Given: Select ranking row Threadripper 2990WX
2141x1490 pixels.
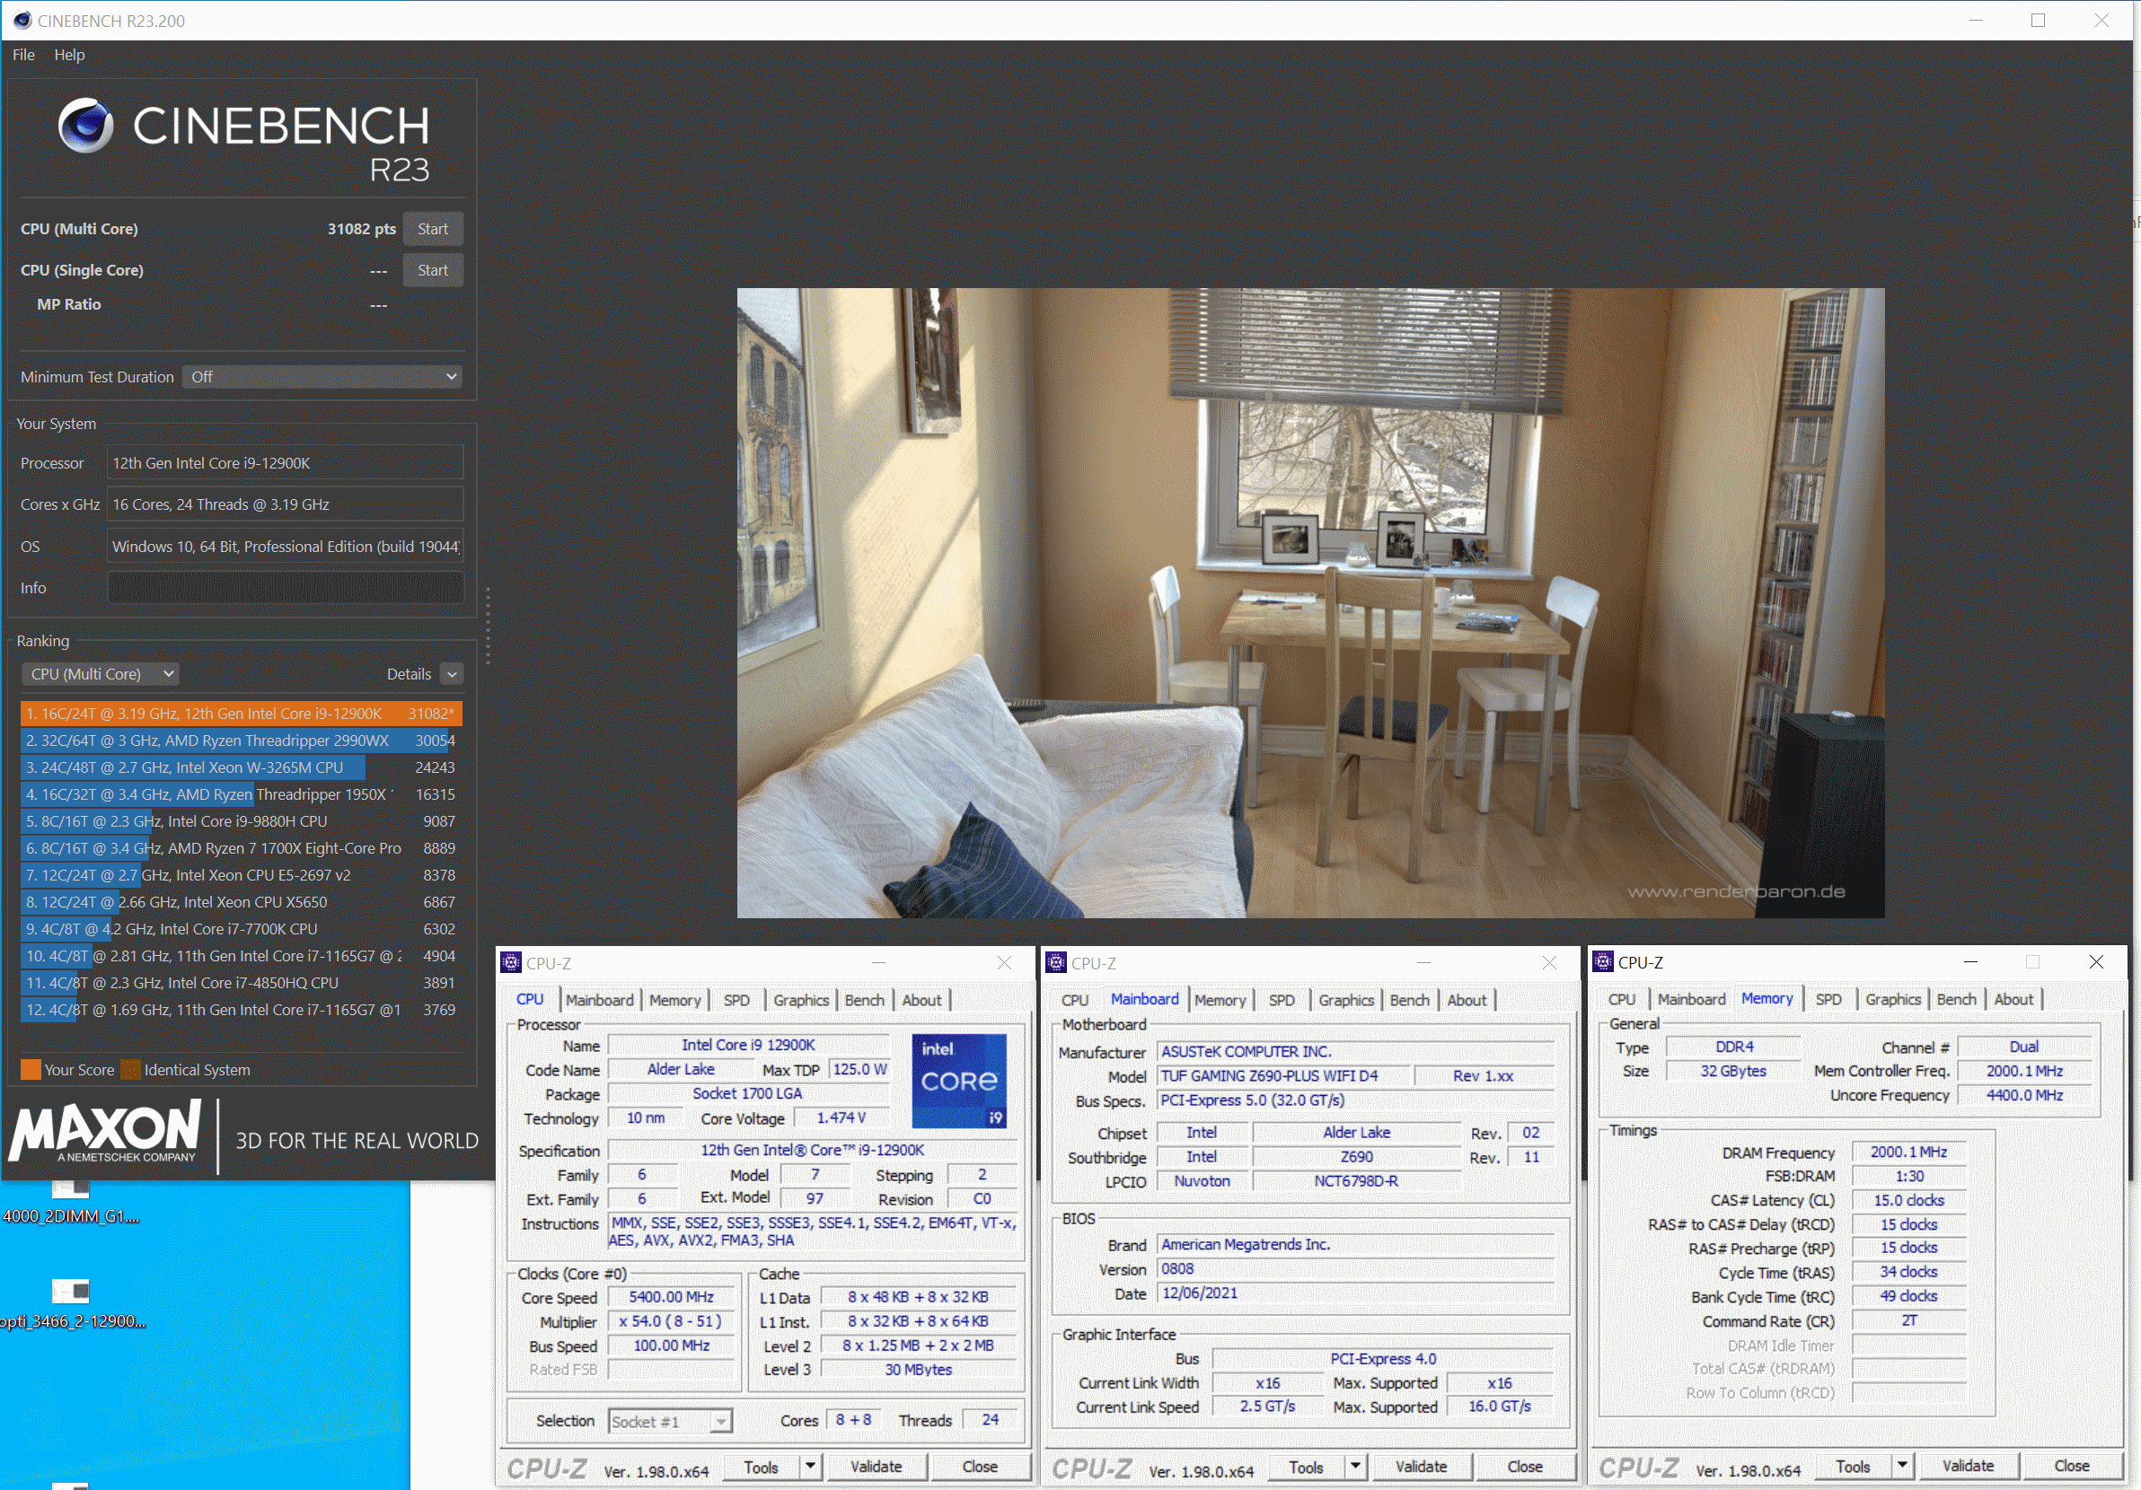Looking at the screenshot, I should tap(241, 741).
